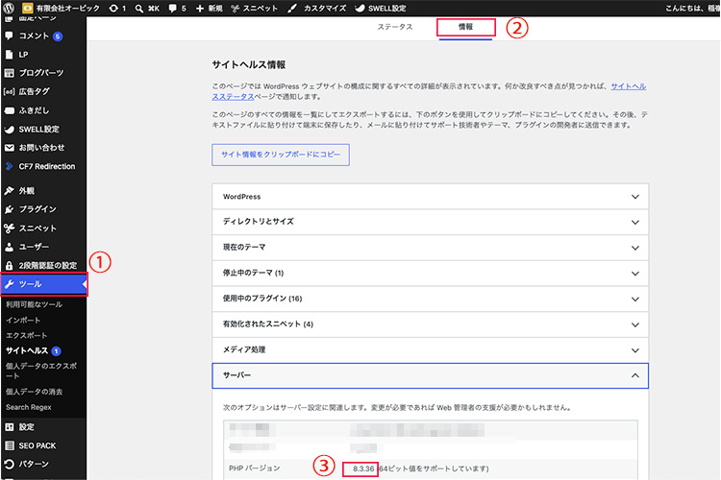Viewport: 721px width, 480px height.
Task: Open the updates icon in admin bar
Action: point(113,9)
